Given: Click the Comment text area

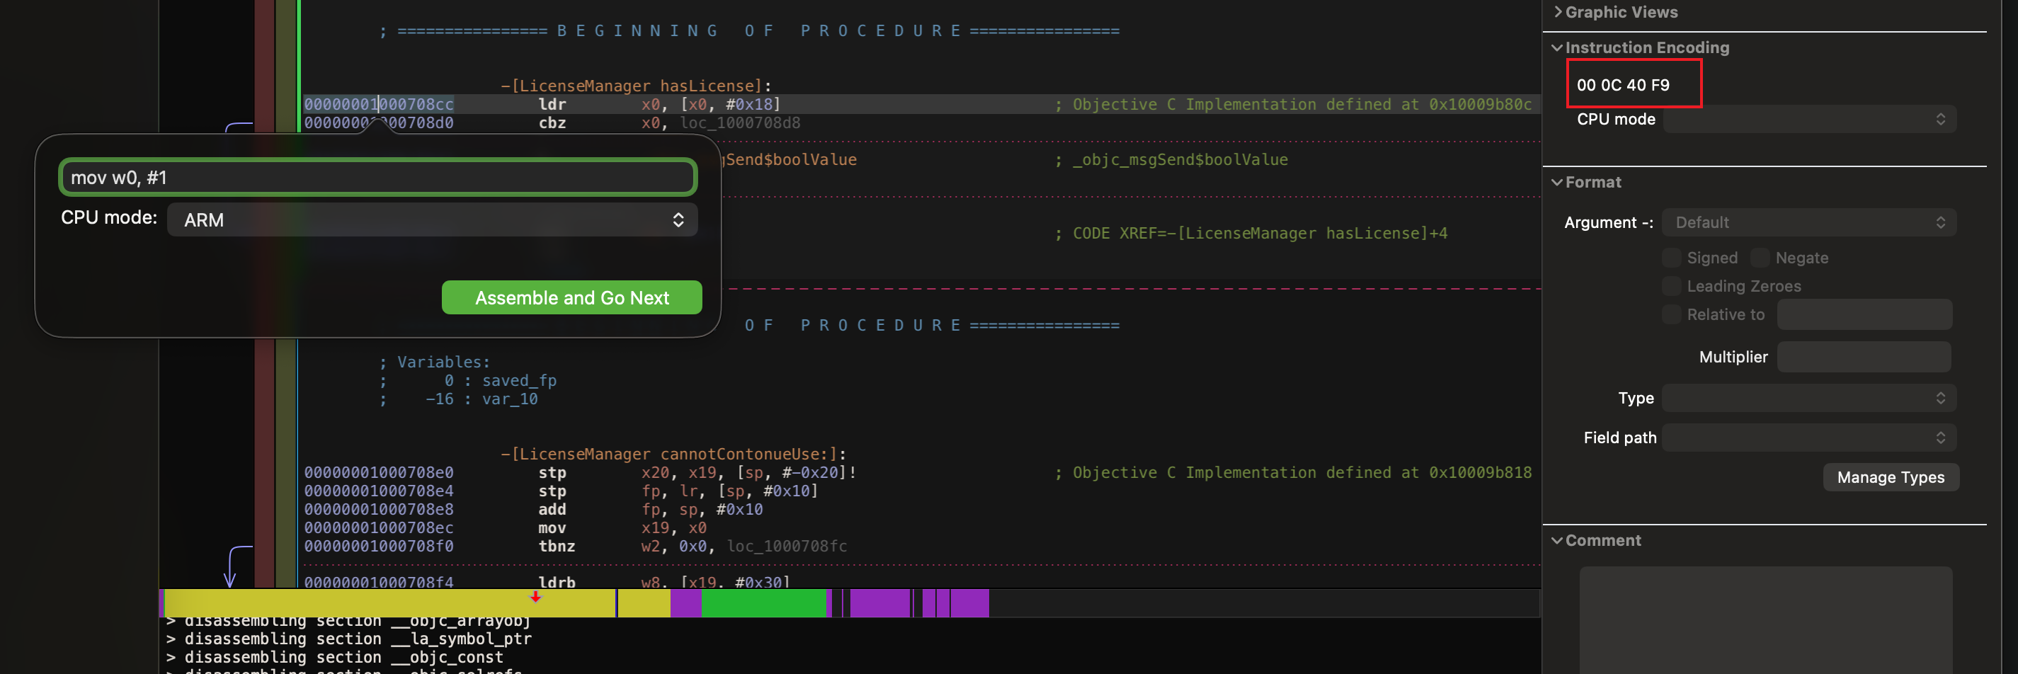Looking at the screenshot, I should (1766, 619).
